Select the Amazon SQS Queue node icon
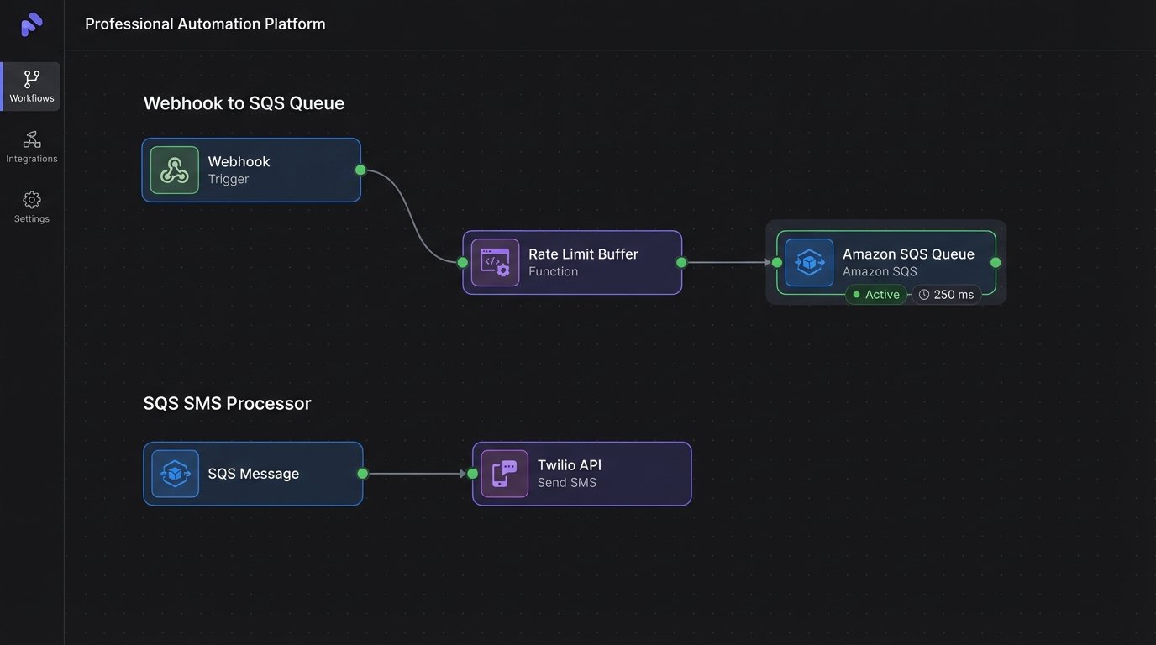 [808, 262]
